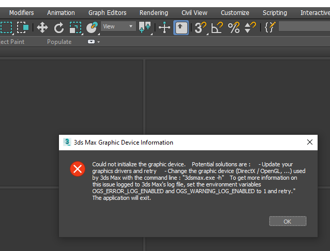Click OK in the error dialog
330x251 pixels.
288,221
